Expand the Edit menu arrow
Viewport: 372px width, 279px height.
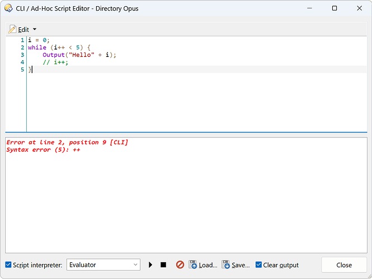point(35,29)
